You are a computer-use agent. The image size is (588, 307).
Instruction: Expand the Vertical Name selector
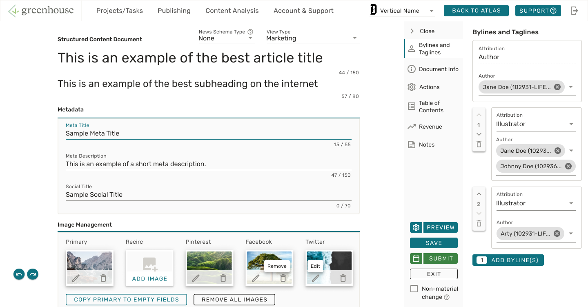pyautogui.click(x=432, y=11)
